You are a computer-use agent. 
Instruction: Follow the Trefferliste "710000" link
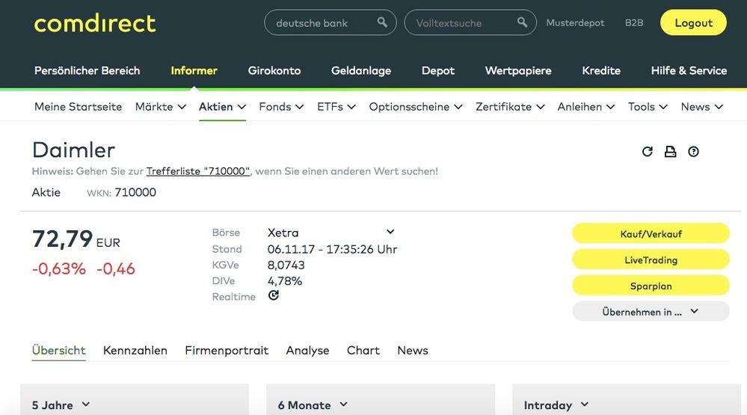coord(197,171)
